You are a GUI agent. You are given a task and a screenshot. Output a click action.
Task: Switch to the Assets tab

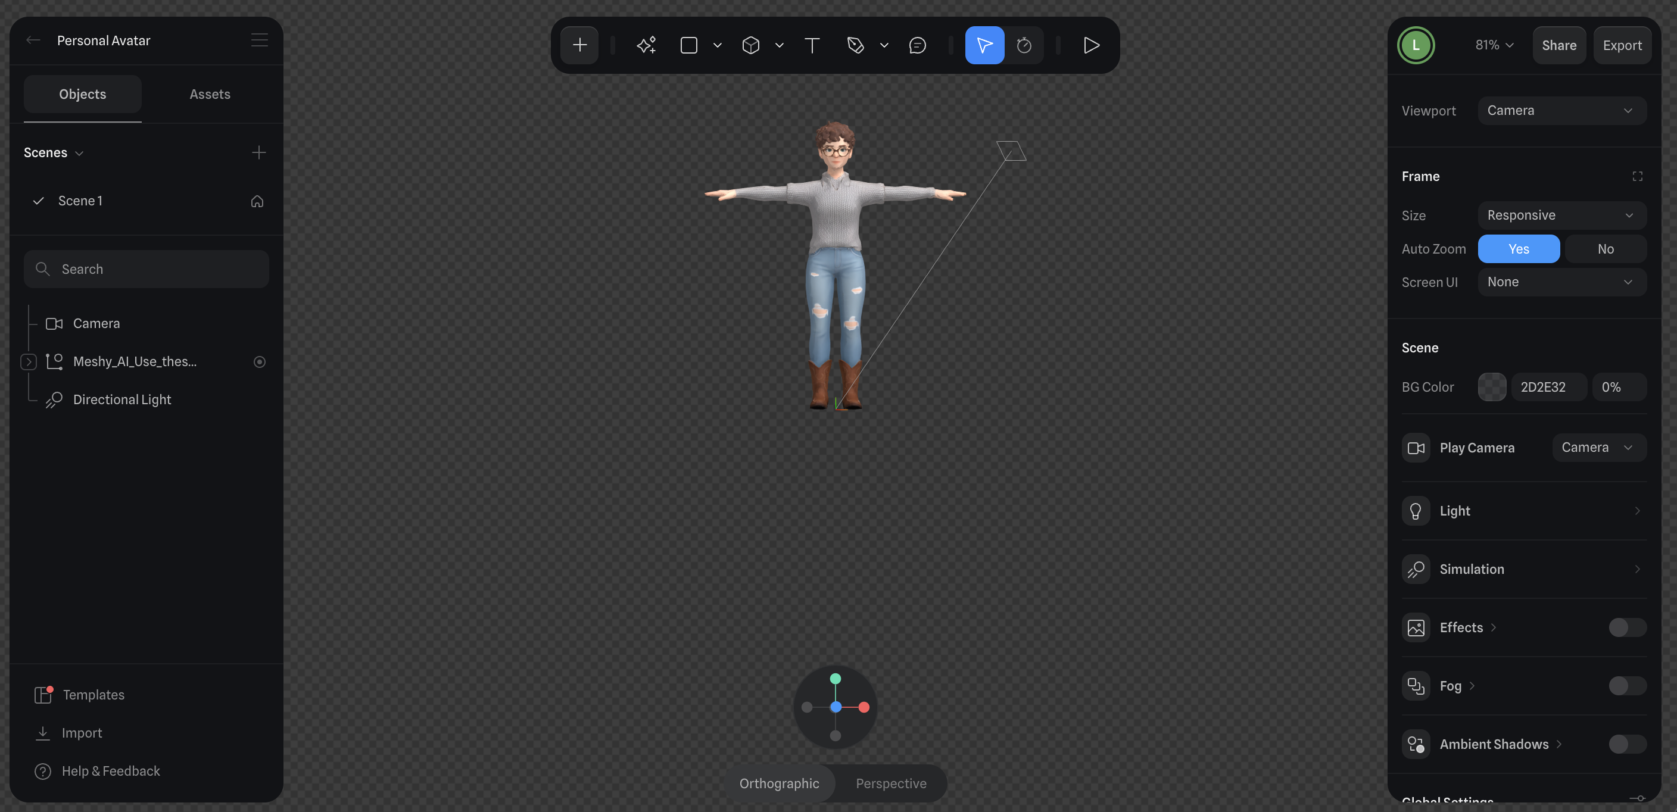point(210,93)
